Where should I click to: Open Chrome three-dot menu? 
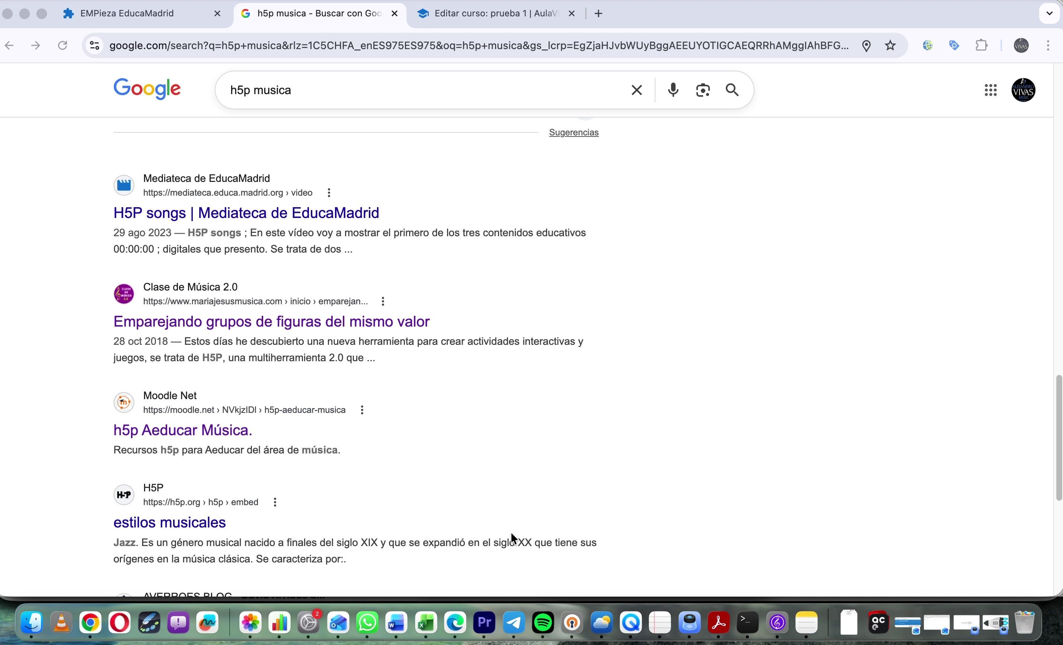(x=1048, y=45)
